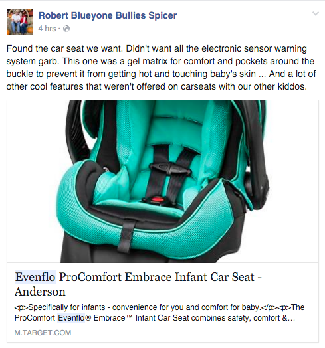This screenshot has width=325, height=348.
Task: Click the highlighted Evenflo word in title
Action: point(35,277)
